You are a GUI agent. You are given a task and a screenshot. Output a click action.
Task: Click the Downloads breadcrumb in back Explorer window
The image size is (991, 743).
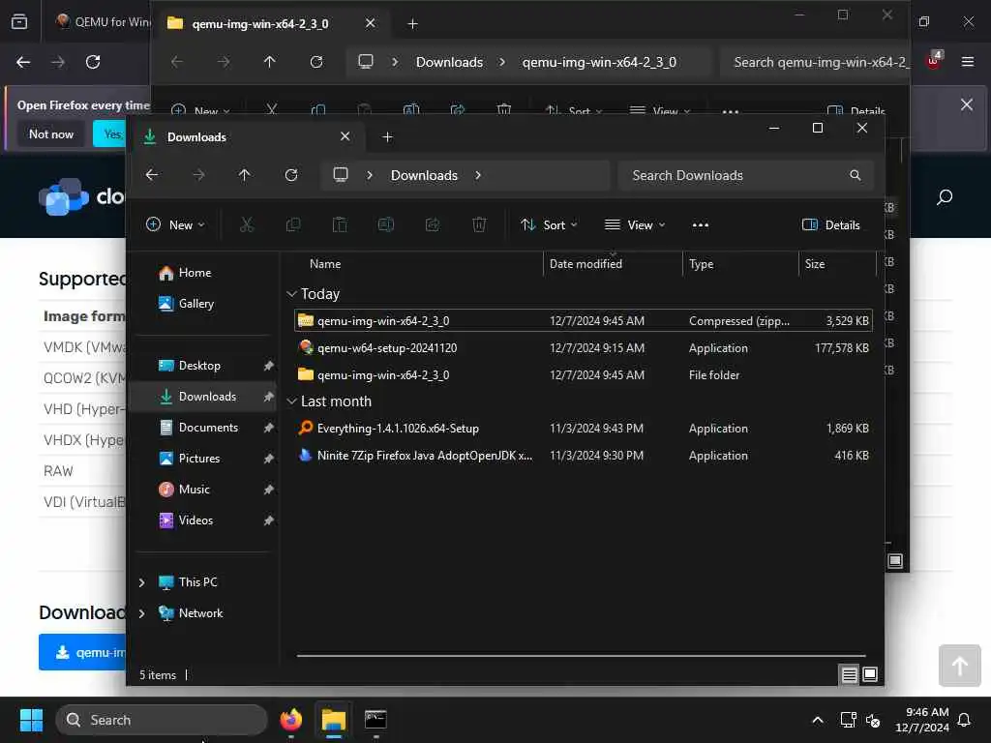(x=449, y=62)
